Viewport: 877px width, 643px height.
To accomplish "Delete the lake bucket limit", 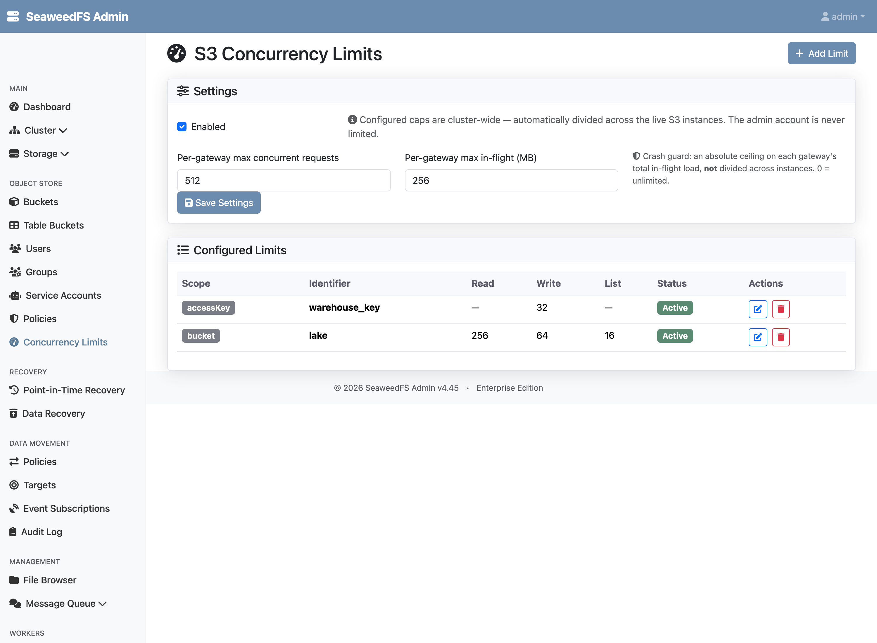I will [x=781, y=337].
